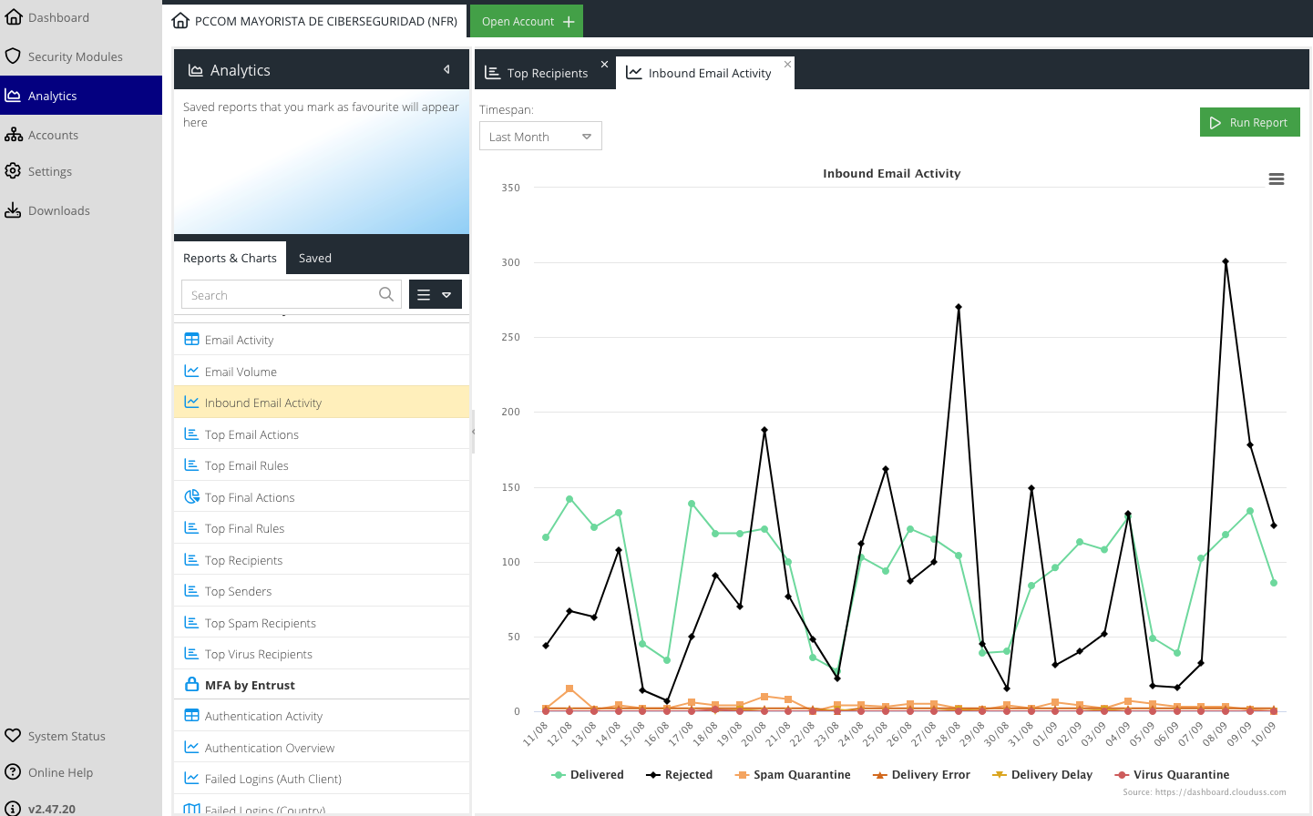
Task: Toggle Virus Quarantine legend color marker
Action: (x=1122, y=775)
